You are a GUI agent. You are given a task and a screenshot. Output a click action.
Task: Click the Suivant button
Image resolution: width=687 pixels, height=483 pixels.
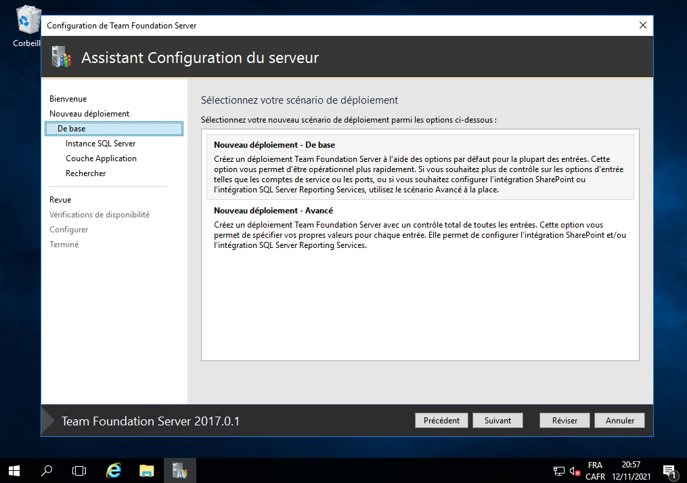point(497,421)
